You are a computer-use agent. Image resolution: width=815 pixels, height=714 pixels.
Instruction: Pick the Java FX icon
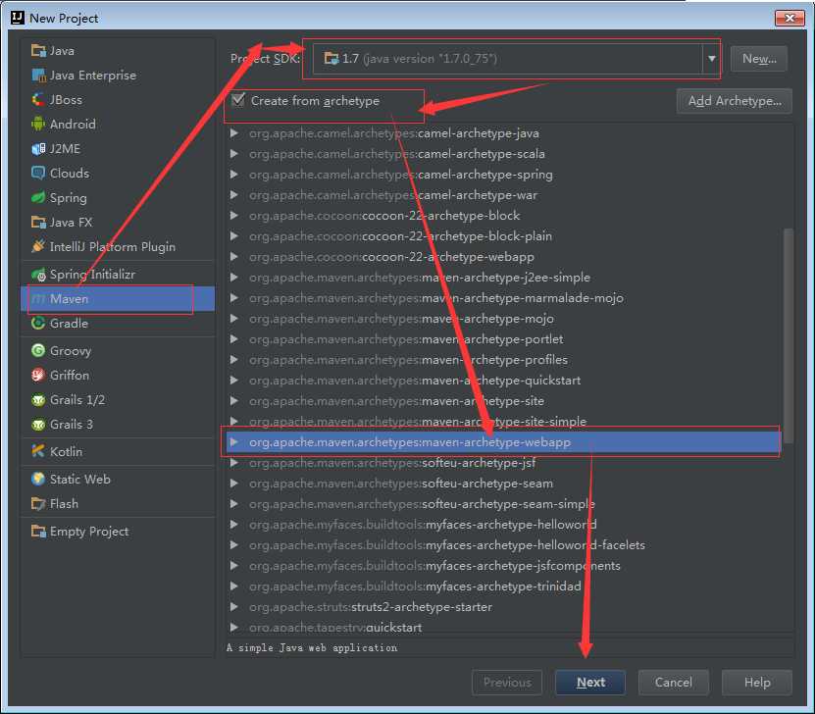click(x=38, y=222)
